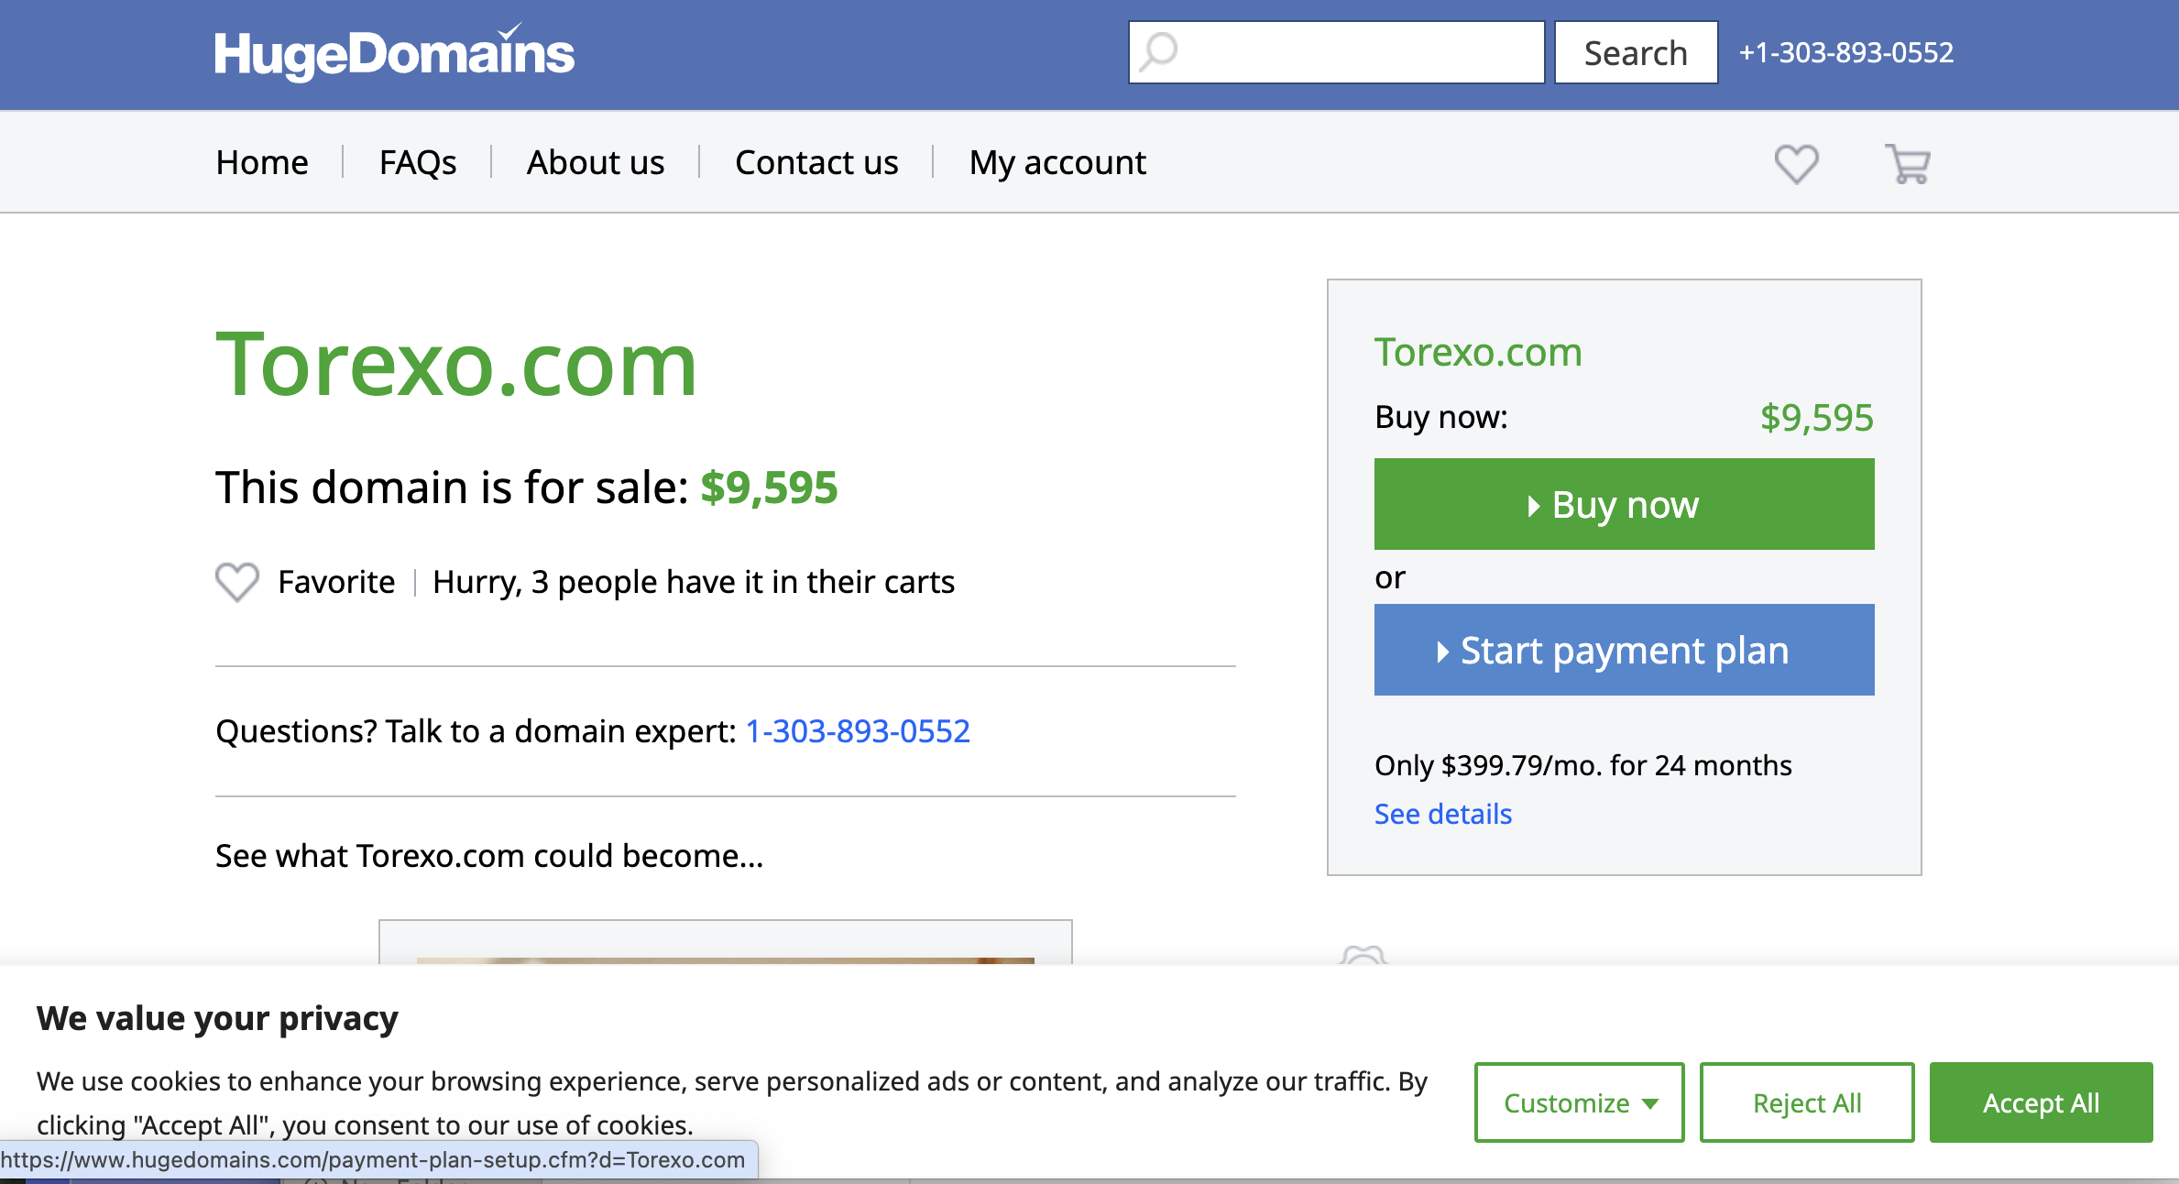The height and width of the screenshot is (1184, 2179).
Task: Click Start payment plan button
Action: (1624, 650)
